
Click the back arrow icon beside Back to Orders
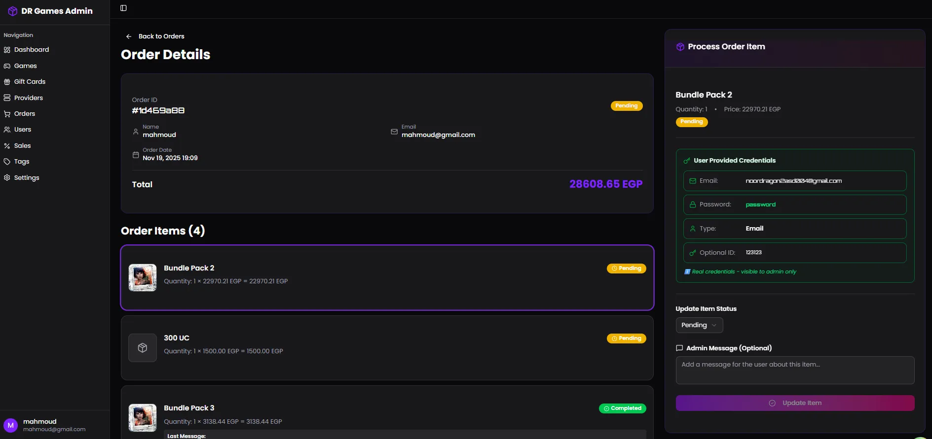(129, 36)
